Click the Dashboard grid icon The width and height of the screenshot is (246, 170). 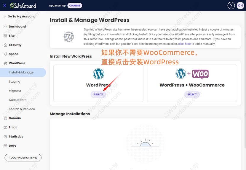point(5,27)
